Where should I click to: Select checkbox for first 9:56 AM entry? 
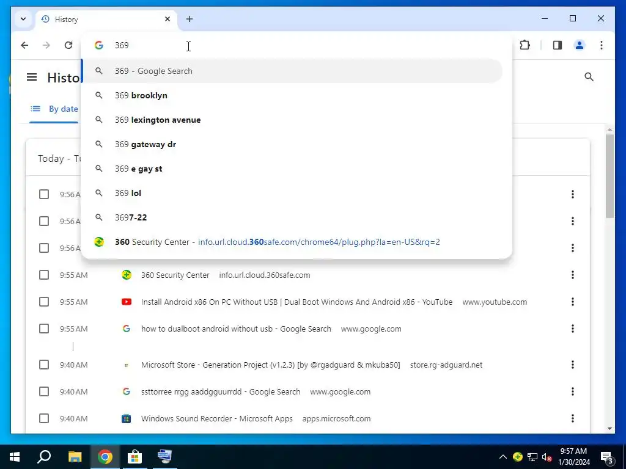point(44,194)
